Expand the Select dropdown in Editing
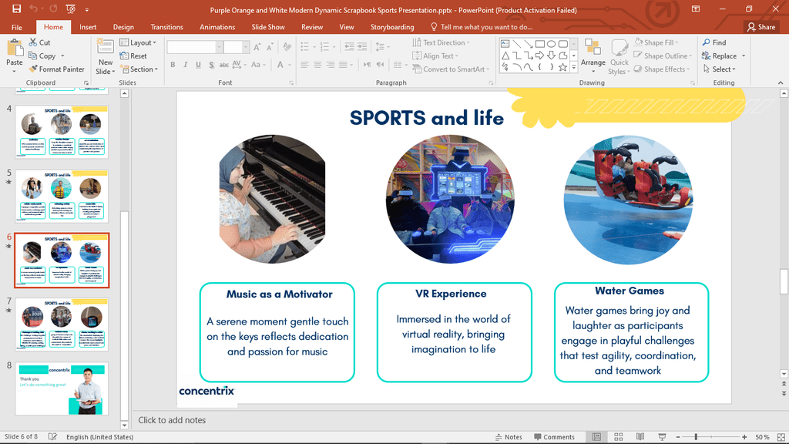Screen dimensions: 789x444 718,69
